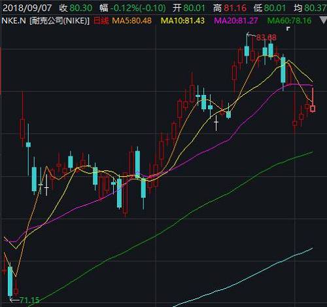327x307 pixels.
Task: Click the white doji cross candlestick near mid-chart
Action: 216,123
